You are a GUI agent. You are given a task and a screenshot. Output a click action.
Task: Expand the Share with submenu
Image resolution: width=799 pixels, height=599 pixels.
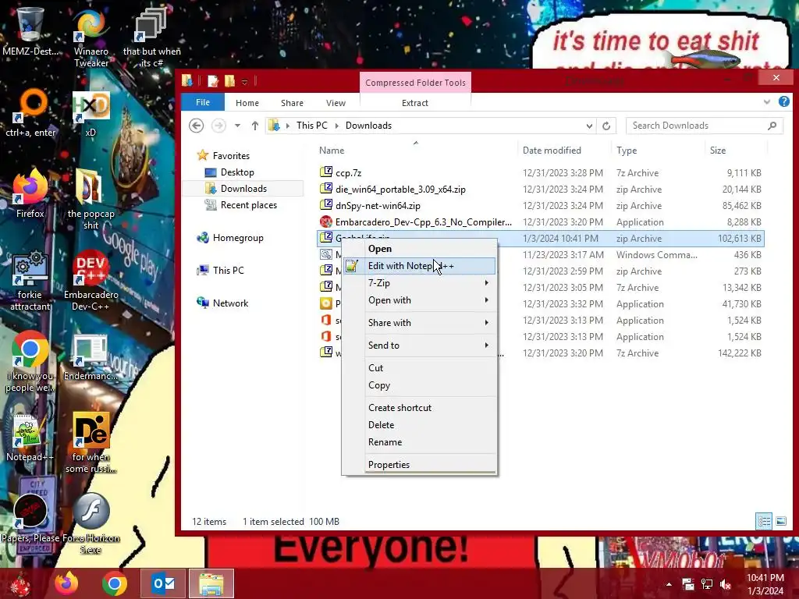coord(419,322)
